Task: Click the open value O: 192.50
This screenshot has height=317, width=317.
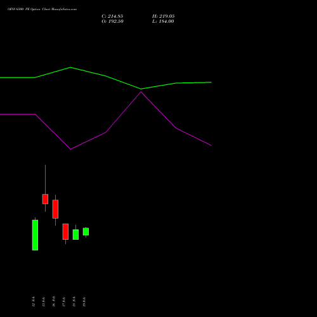Action: [112, 22]
